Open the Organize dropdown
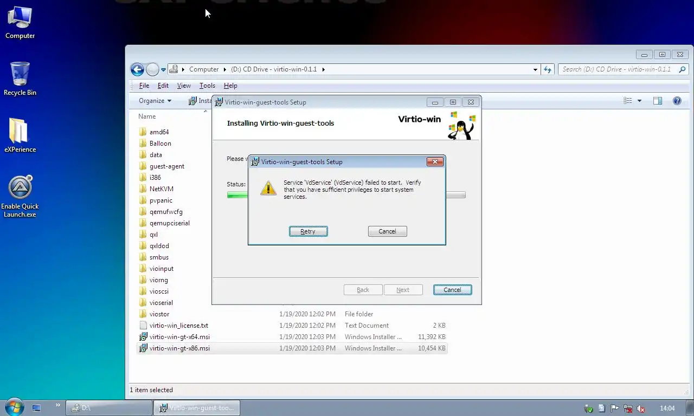694x416 pixels. [x=155, y=101]
